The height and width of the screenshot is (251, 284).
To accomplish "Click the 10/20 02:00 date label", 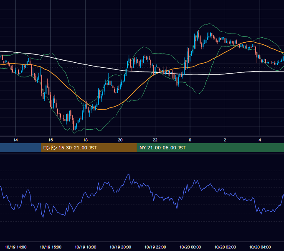I will [x=225, y=247].
